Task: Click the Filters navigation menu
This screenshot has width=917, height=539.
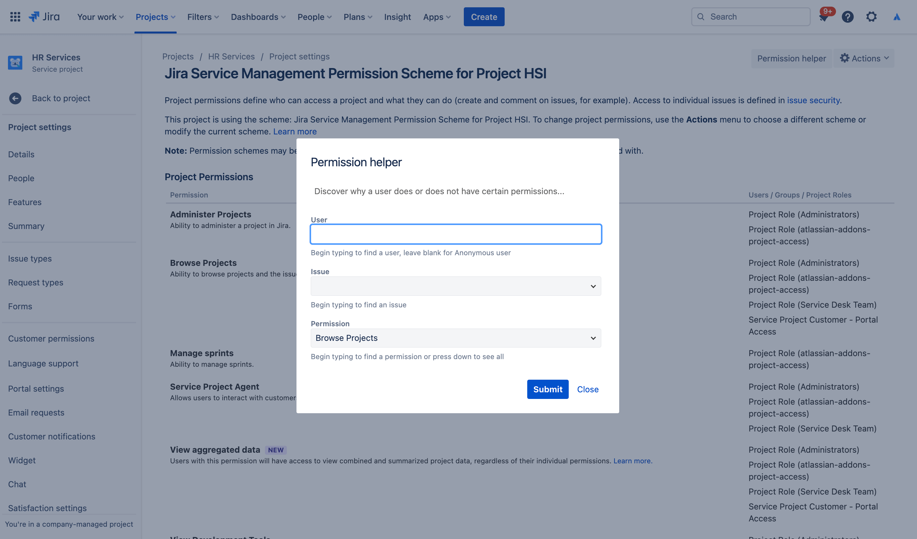Action: click(203, 16)
